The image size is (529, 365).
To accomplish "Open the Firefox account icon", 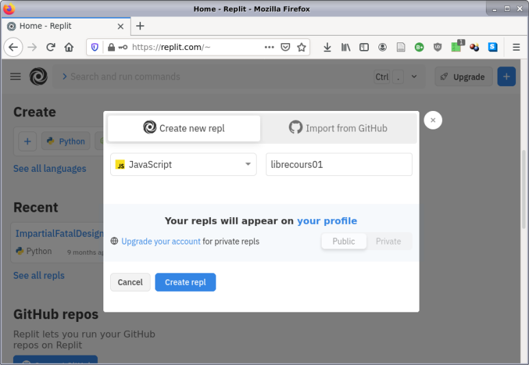I will click(383, 47).
